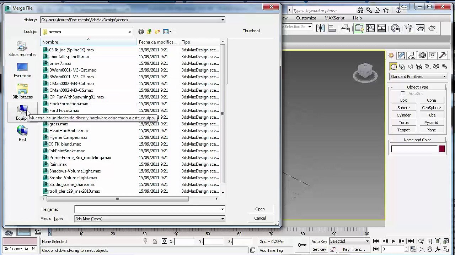Collapse the Name and Color rollout
Screen dimensions: 455x255
[x=392, y=140]
